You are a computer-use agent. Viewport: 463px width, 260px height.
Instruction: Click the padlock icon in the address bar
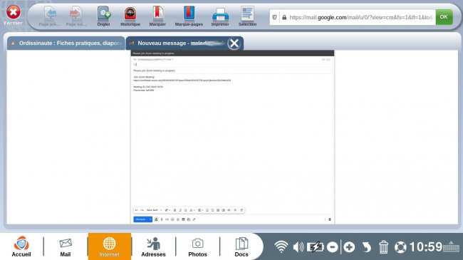[x=284, y=17]
